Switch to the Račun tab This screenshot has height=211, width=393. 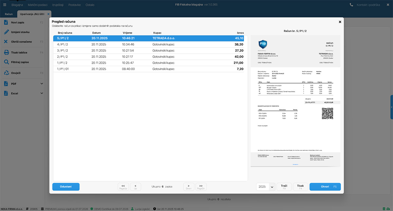[9, 14]
